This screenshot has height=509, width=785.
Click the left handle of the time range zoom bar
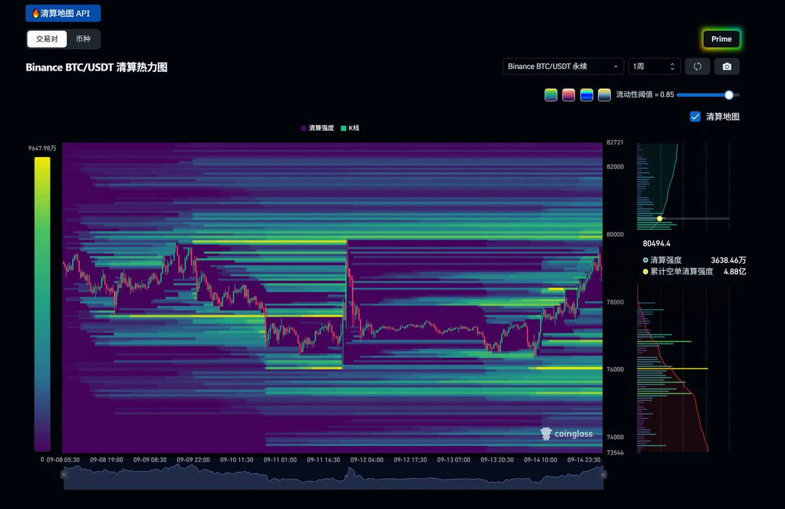point(64,474)
